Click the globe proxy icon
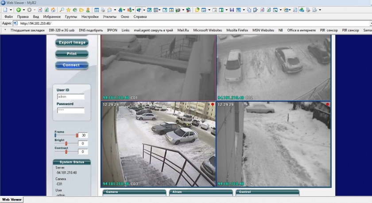 click(x=139, y=10)
